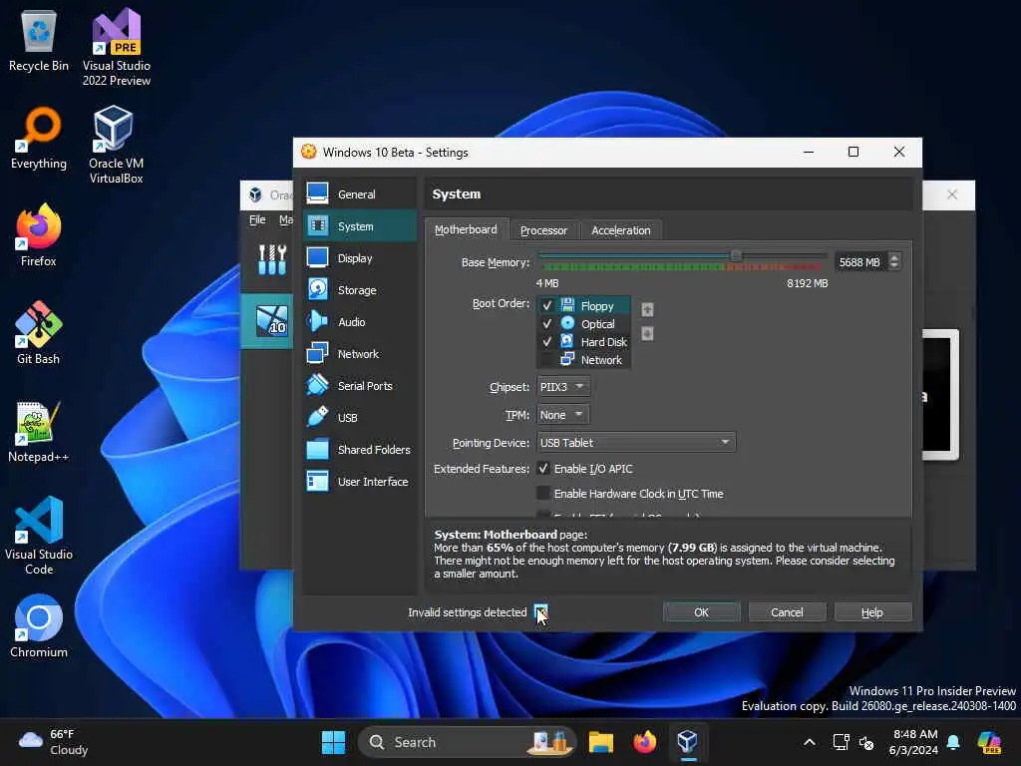Open File menu in VirtualBox Manager
Viewport: 1021px width, 766px height.
tap(257, 219)
